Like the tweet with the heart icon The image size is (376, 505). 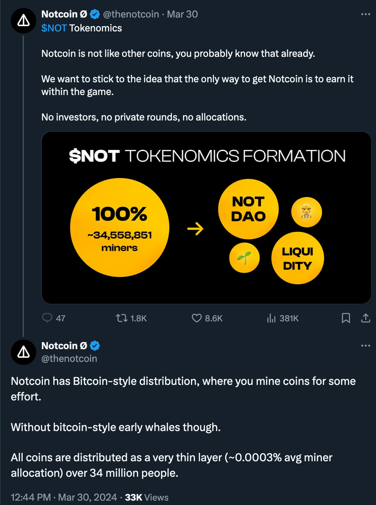(197, 318)
